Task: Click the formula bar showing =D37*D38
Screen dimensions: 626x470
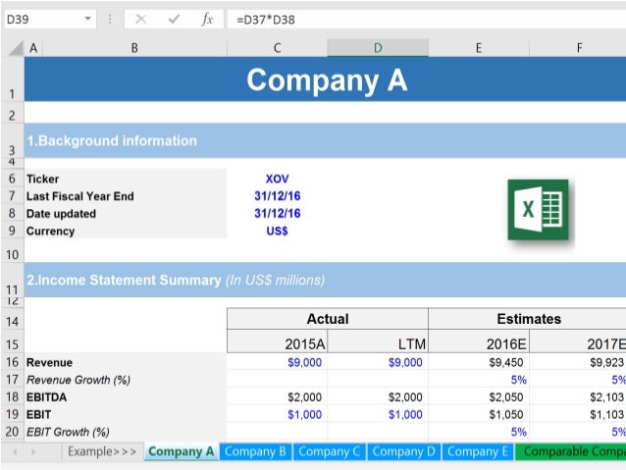Action: pyautogui.click(x=427, y=20)
